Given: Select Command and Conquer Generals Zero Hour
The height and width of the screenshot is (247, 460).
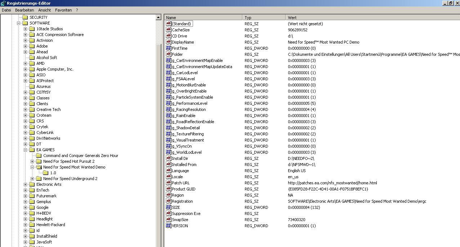Looking at the screenshot, I should [81, 156].
